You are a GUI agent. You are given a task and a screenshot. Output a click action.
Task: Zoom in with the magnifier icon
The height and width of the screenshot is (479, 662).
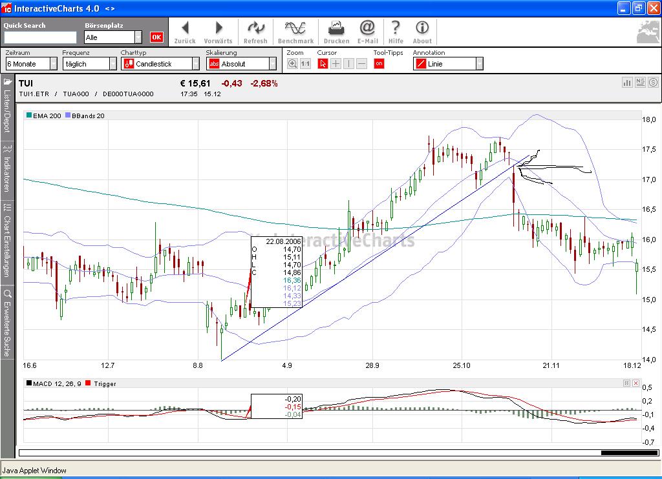pos(293,64)
